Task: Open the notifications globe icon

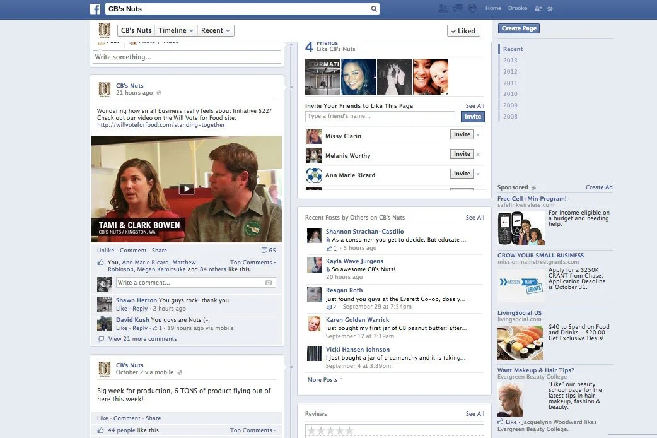Action: 472,8
